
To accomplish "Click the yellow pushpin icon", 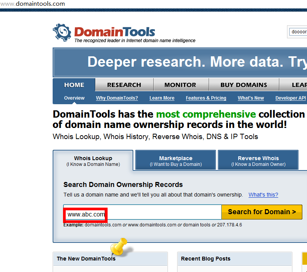I will pyautogui.click(x=119, y=246).
